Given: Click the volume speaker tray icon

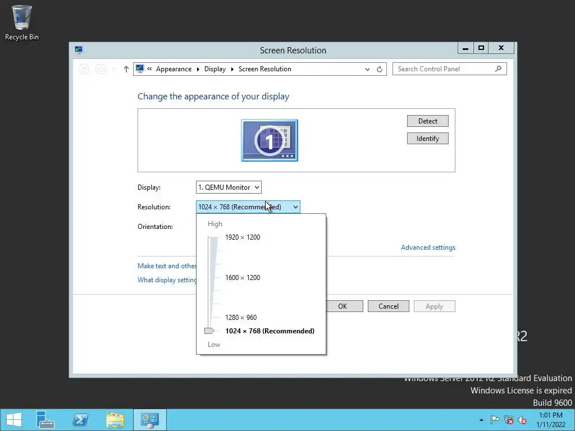Looking at the screenshot, I should pyautogui.click(x=522, y=420).
